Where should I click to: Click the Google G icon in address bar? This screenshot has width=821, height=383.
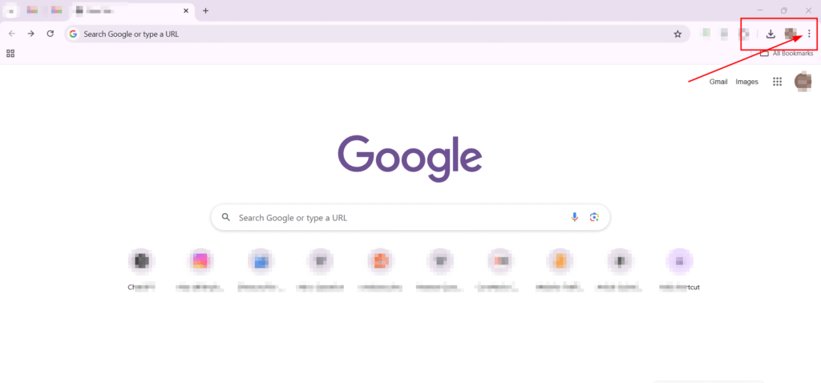pyautogui.click(x=73, y=34)
